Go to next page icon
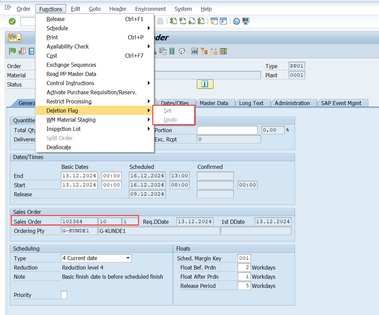The width and height of the screenshot is (379, 315). (x=192, y=21)
